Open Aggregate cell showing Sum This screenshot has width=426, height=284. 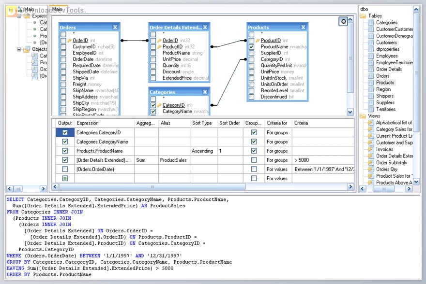pos(146,160)
